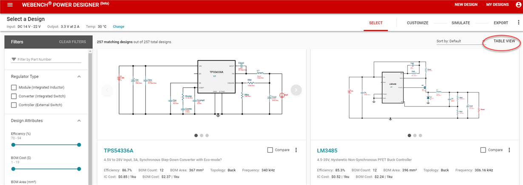Viewport: 523px width, 185px height.
Task: Adjust the BOM Cost slider minimum handle
Action: (x=13, y=169)
